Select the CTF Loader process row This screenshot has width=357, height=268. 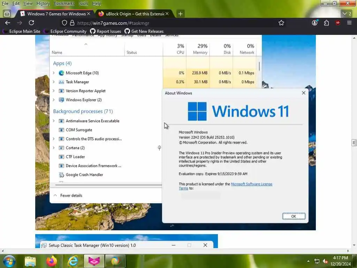(x=106, y=157)
